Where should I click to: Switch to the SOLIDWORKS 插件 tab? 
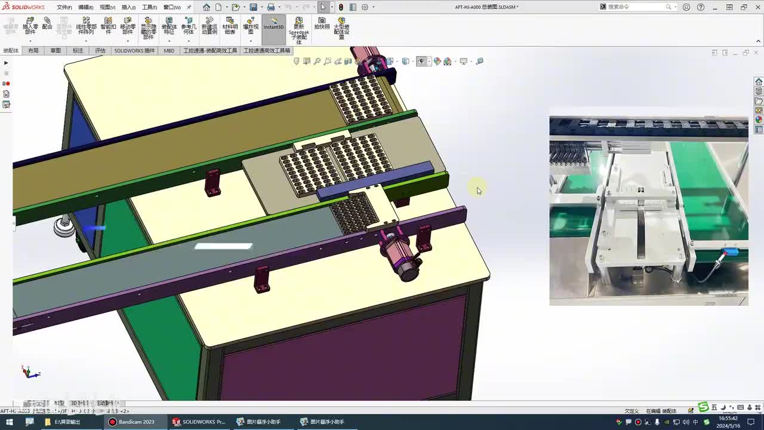[134, 51]
